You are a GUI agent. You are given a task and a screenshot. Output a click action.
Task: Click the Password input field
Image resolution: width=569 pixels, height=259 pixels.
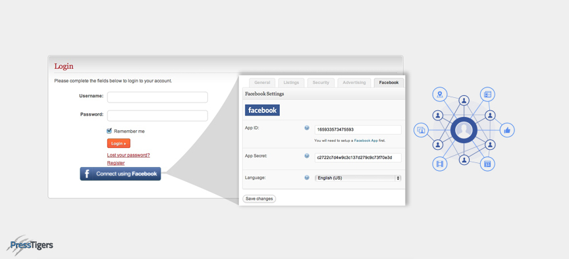[x=157, y=116]
